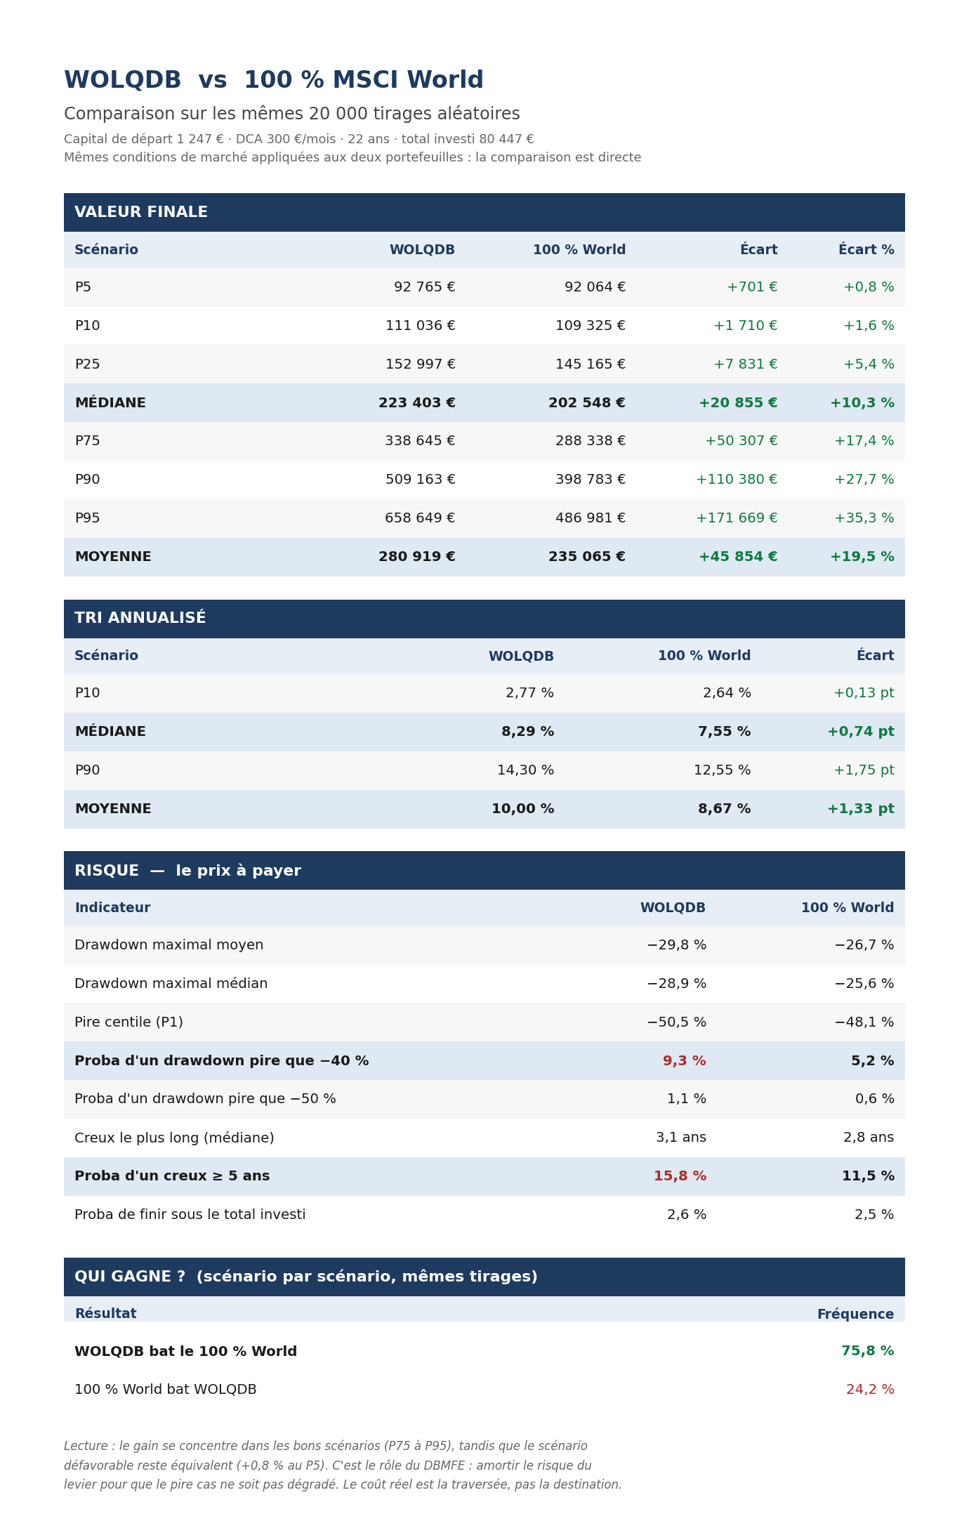This screenshot has height=1528, width=969.
Task: Click the "TRI ANNUALISÉ" section header
Action: click(x=485, y=619)
